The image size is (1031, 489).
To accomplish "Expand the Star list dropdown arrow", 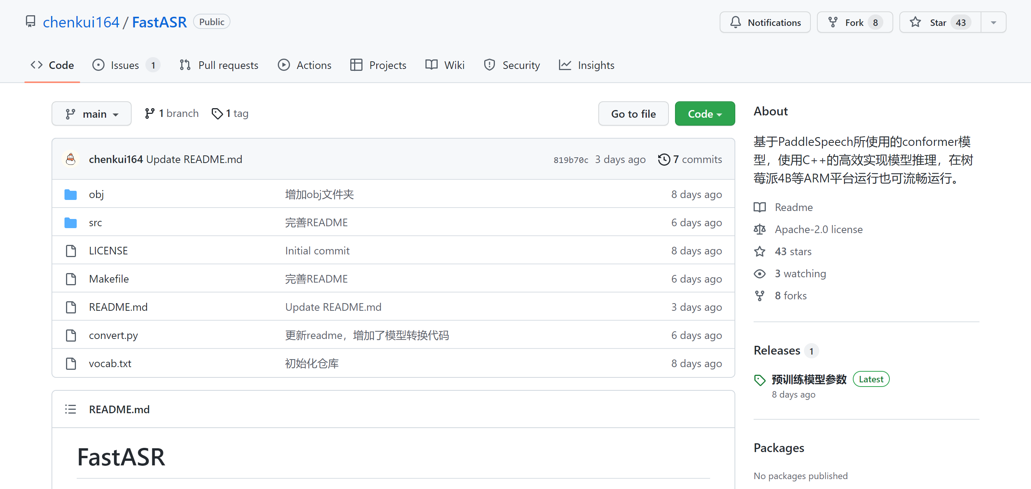I will [993, 22].
